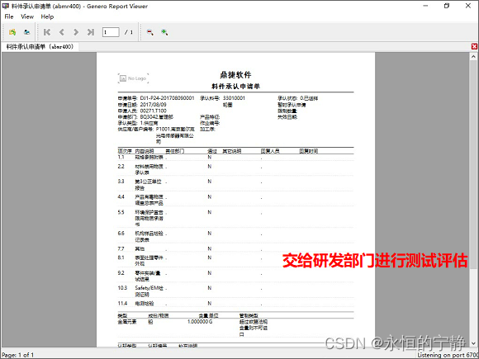479x359 pixels.
Task: Click the open report file icon
Action: [x=12, y=32]
